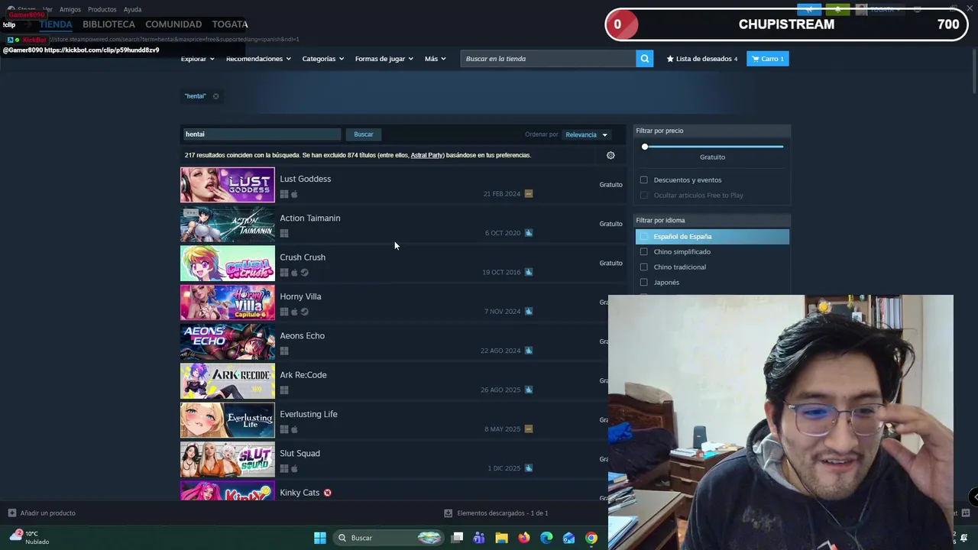Click downloads icon beside Elementos descargados

[x=449, y=513]
